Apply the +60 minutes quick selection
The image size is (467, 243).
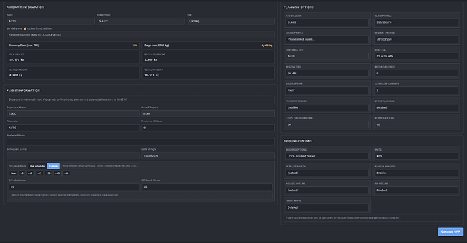click(66, 173)
